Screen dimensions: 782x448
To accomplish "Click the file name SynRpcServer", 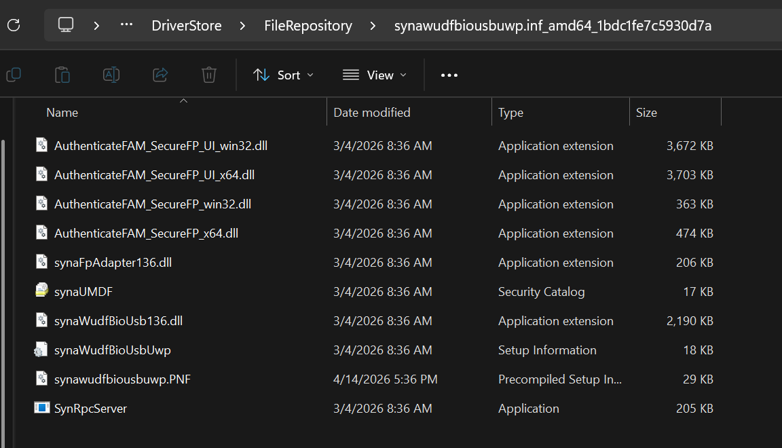I will [x=90, y=409].
